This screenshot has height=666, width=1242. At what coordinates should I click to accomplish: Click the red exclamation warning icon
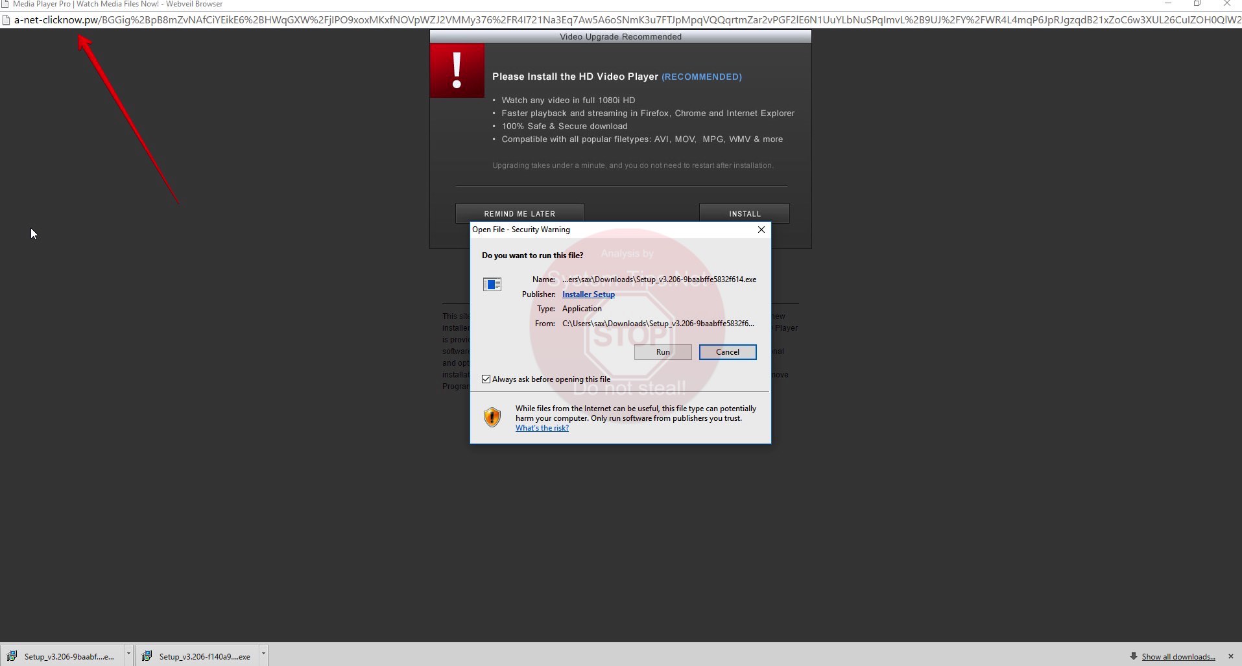coord(457,71)
